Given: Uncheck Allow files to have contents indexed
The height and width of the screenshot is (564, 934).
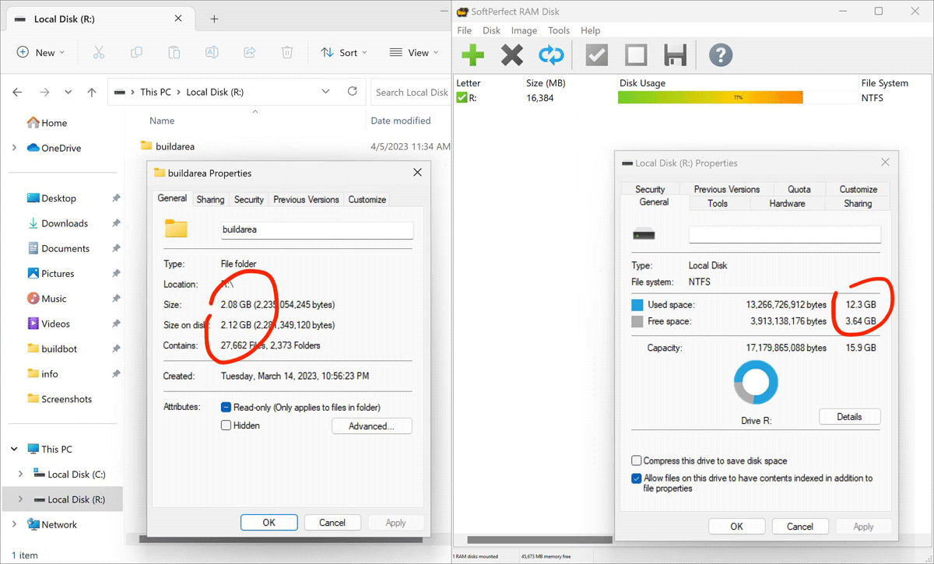Looking at the screenshot, I should [637, 478].
